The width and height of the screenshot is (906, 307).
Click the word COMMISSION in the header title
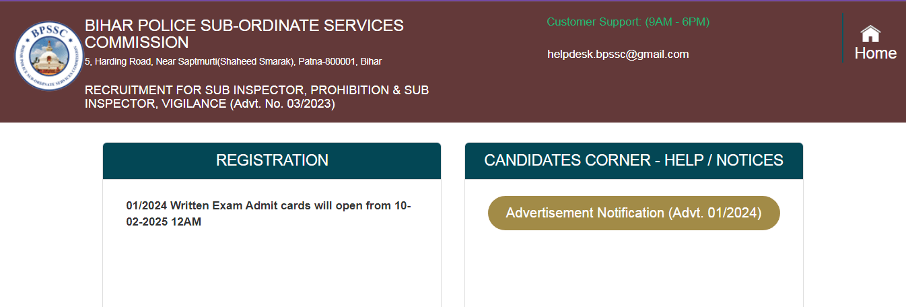click(137, 42)
